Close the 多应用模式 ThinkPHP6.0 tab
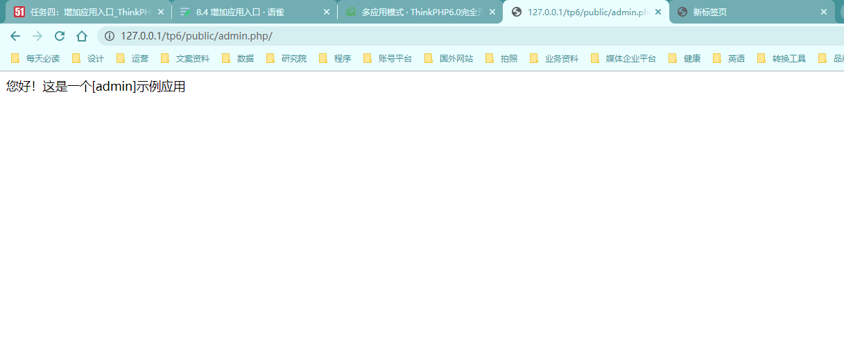Image resolution: width=844 pixels, height=358 pixels. click(492, 12)
